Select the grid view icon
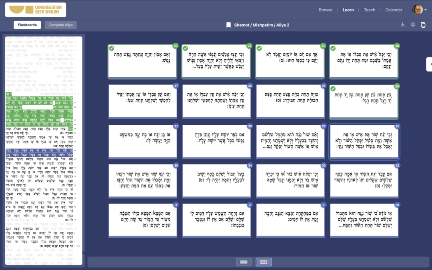This screenshot has height=270, width=432. click(x=263, y=262)
